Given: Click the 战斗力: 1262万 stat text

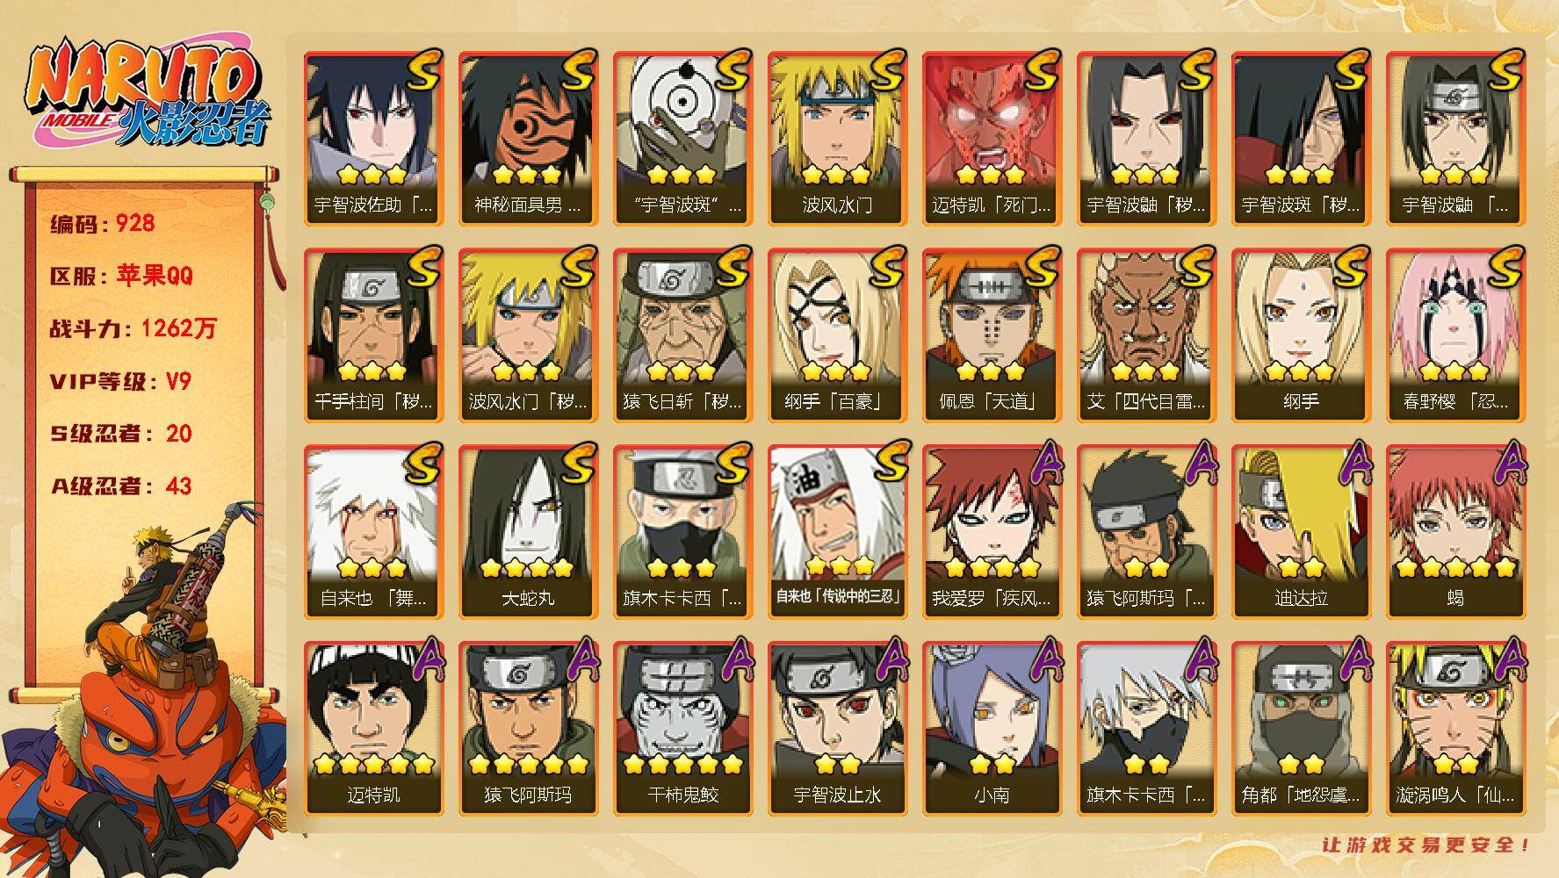Looking at the screenshot, I should [133, 328].
